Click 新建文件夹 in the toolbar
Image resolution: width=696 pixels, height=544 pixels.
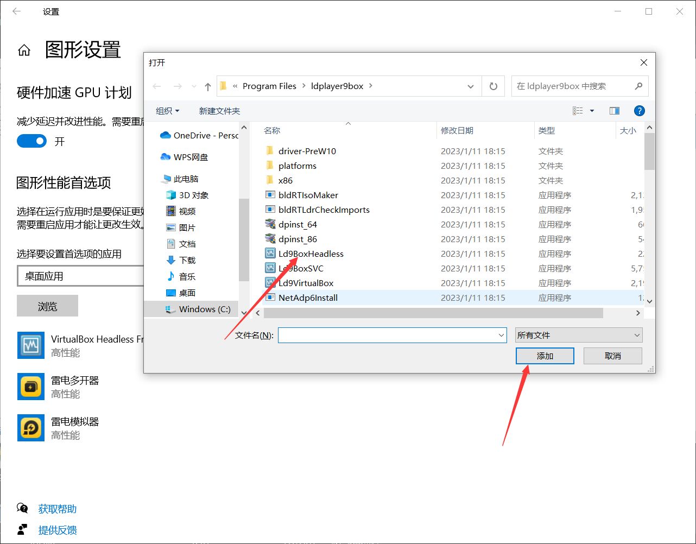pos(219,111)
